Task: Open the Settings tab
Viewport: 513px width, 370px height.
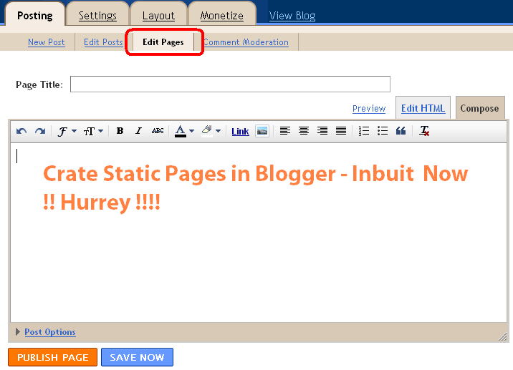Action: pyautogui.click(x=97, y=16)
